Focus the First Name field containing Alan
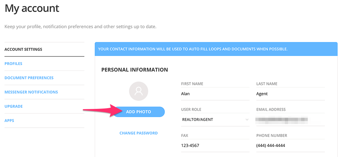Image resolution: width=347 pixels, height=157 pixels. point(215,94)
